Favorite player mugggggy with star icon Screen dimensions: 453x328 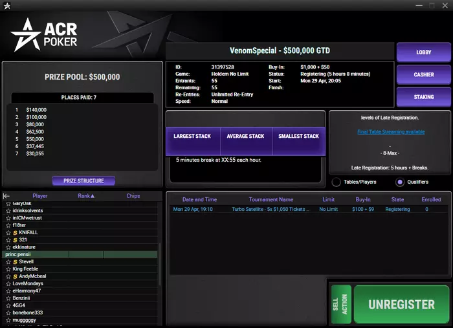pyautogui.click(x=8, y=320)
